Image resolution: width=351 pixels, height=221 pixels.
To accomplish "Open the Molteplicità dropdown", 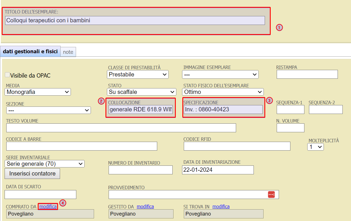I will point(315,147).
